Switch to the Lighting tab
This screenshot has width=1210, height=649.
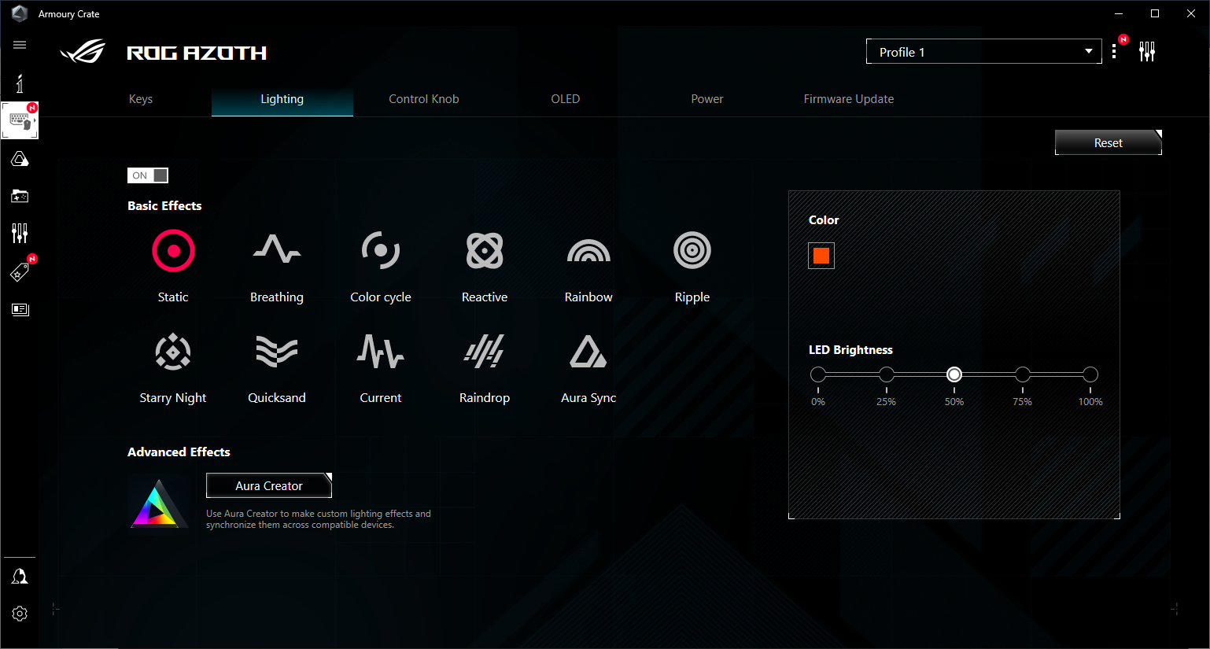282,99
